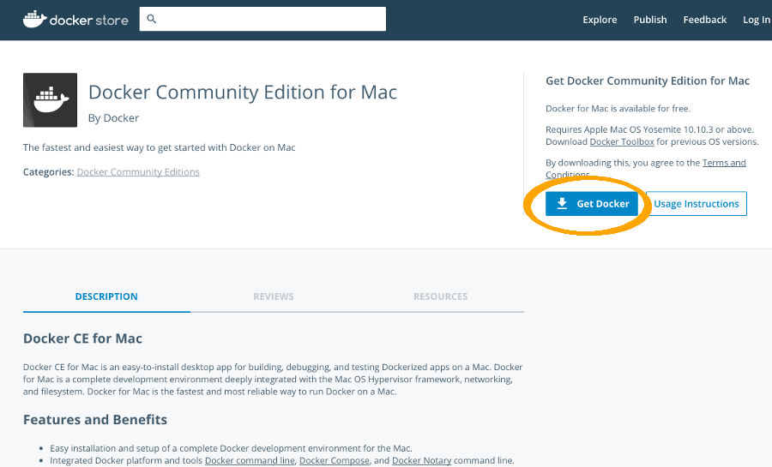Click the 'Docker Community Edition for Mac' page title
772x467 pixels.
coord(243,93)
